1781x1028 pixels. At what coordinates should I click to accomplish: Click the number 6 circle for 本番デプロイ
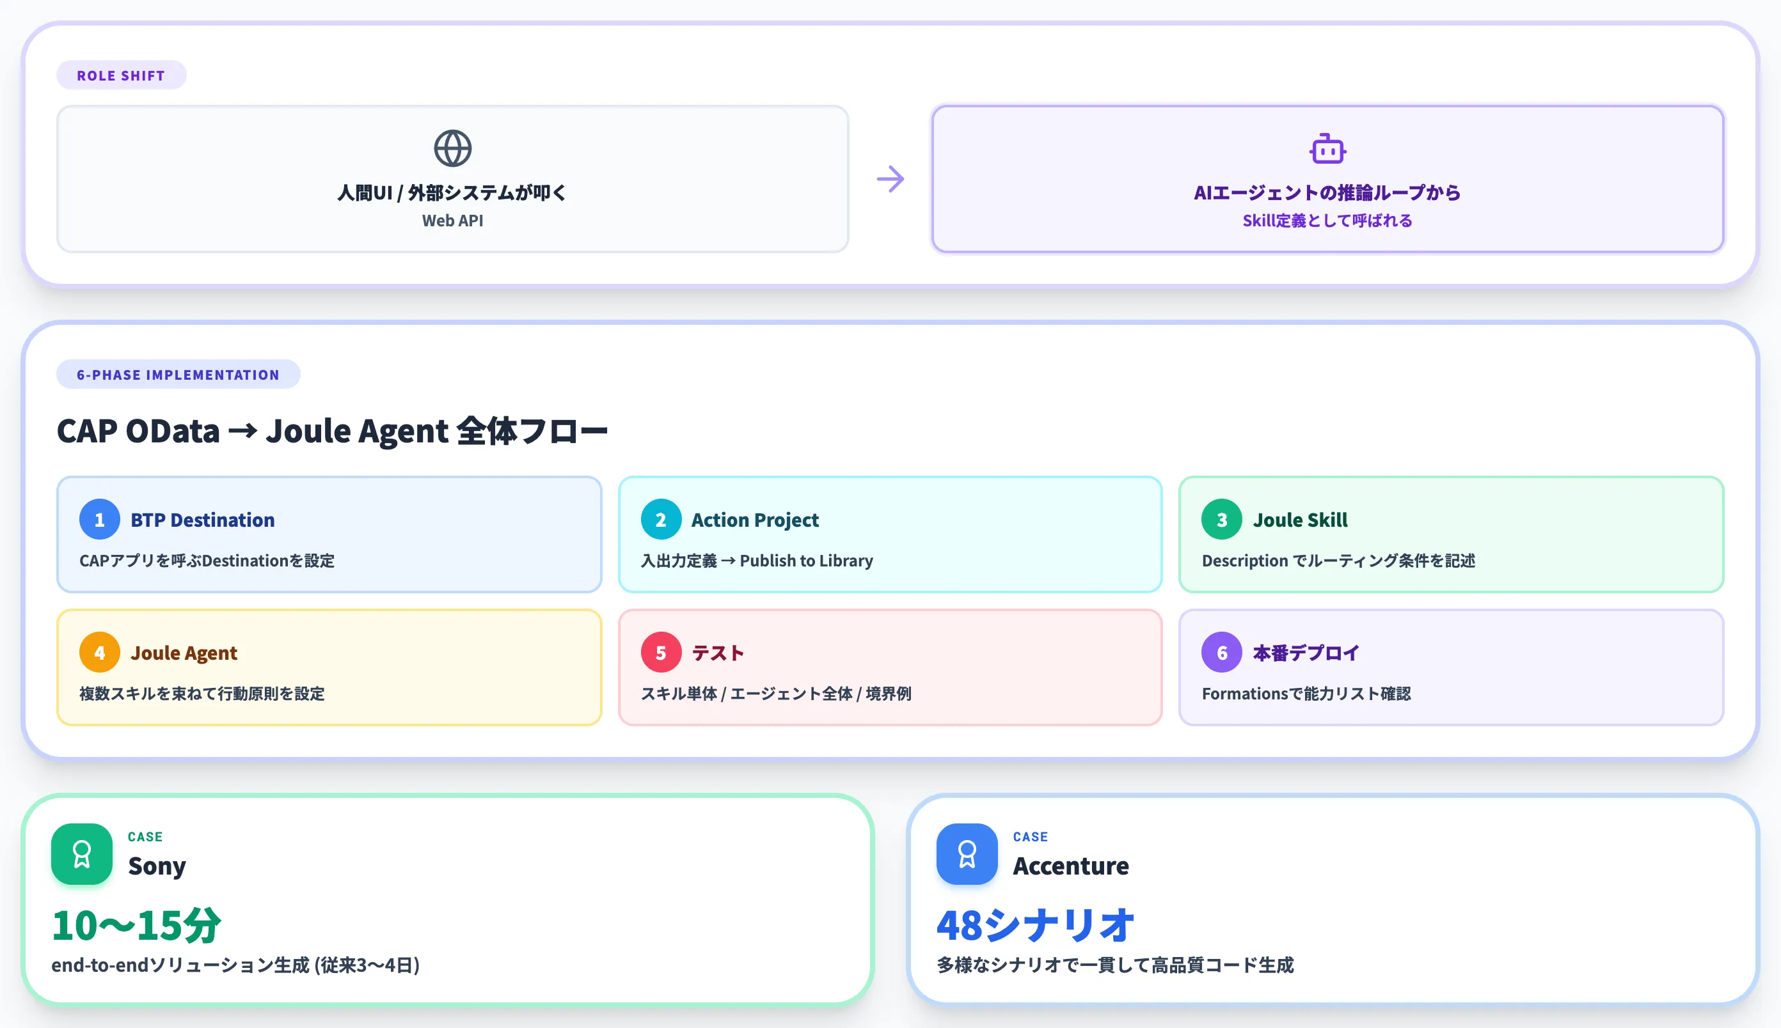(x=1221, y=652)
